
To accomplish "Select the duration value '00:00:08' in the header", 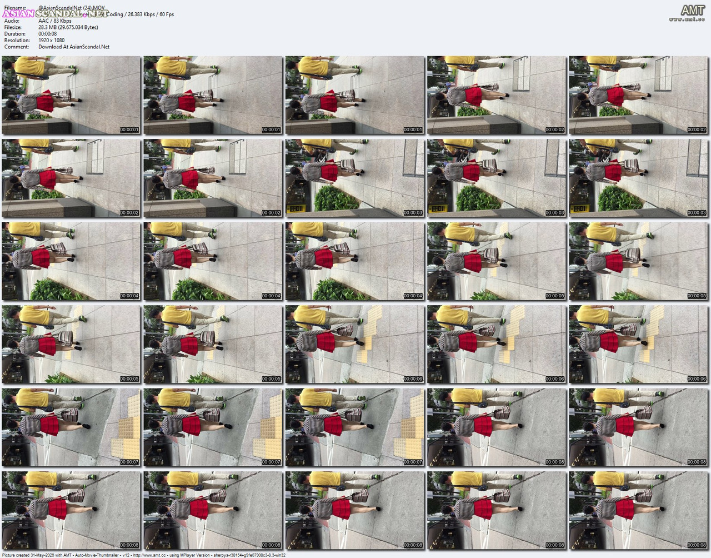I will [x=48, y=34].
